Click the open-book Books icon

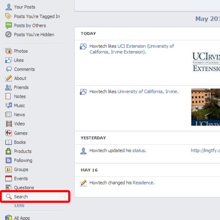[x=8, y=142]
